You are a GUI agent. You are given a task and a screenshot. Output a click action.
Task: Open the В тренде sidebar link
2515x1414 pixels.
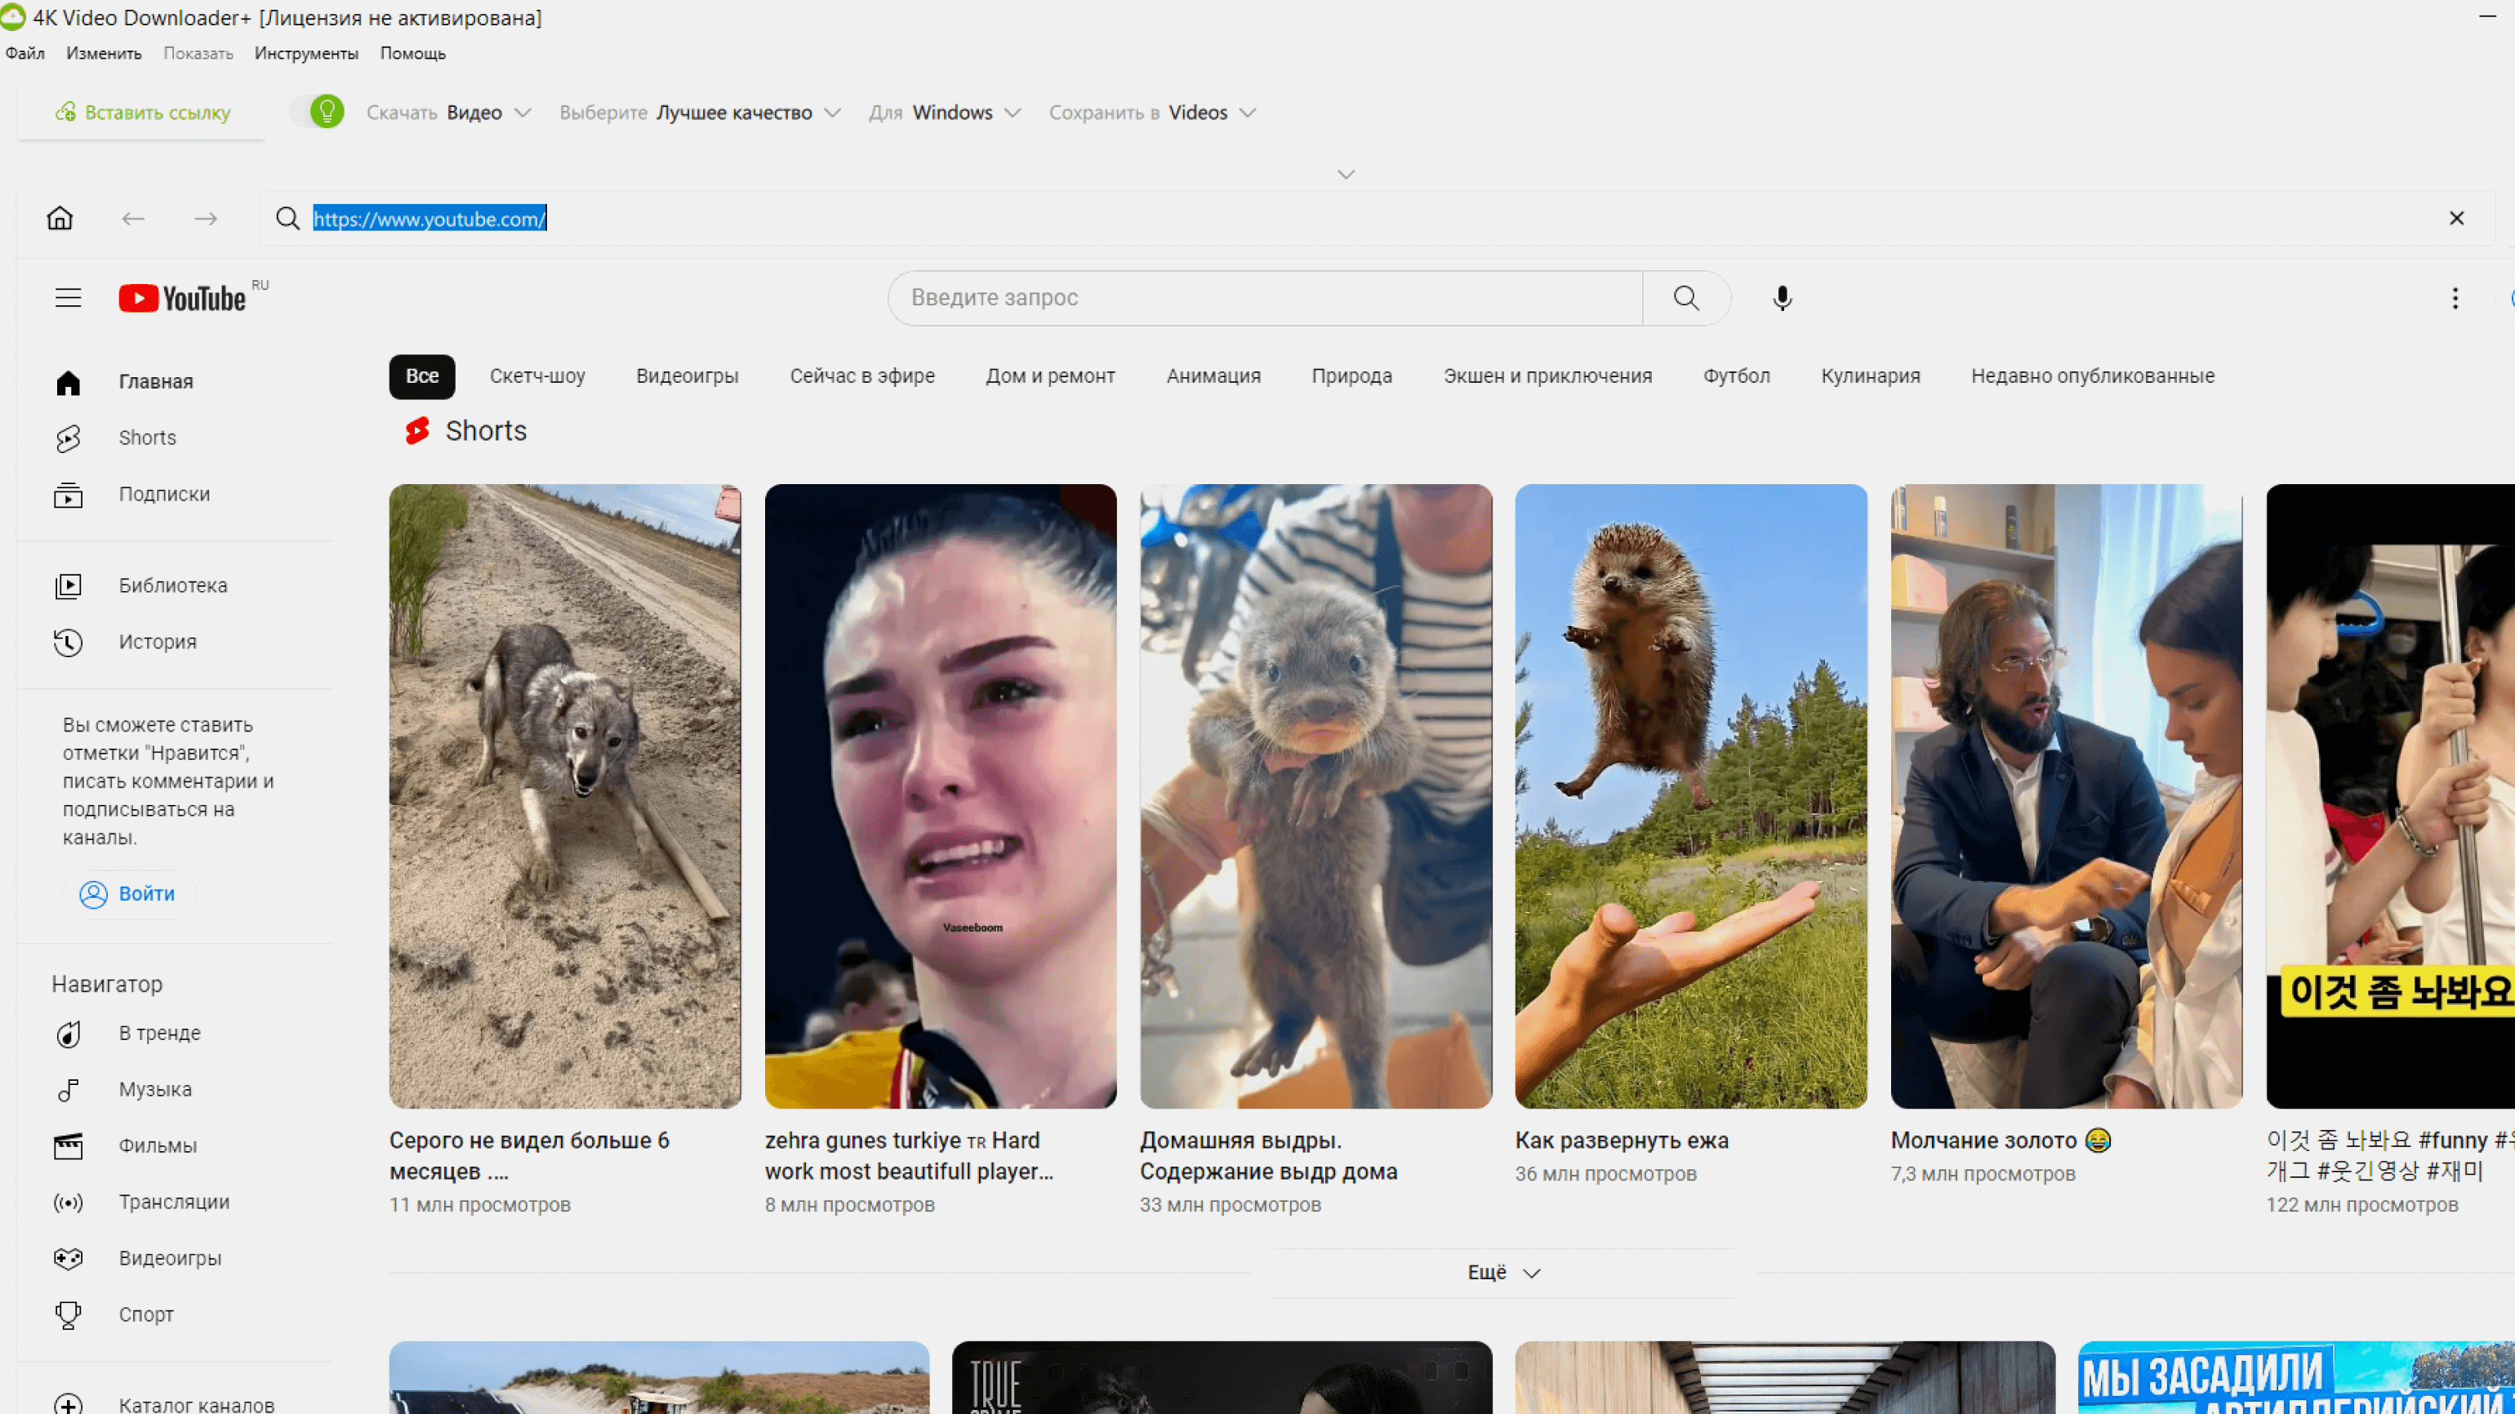(x=159, y=1033)
